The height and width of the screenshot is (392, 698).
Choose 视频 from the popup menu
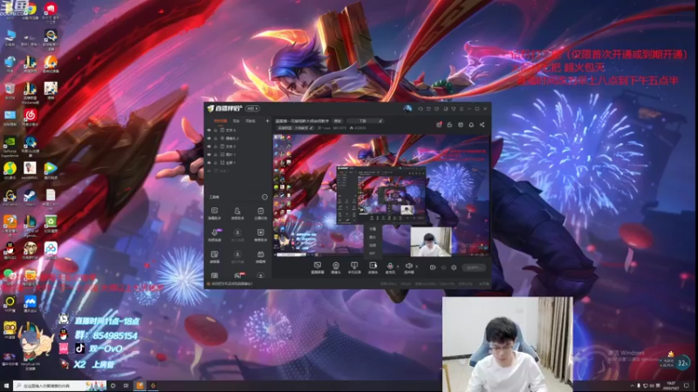click(x=373, y=246)
